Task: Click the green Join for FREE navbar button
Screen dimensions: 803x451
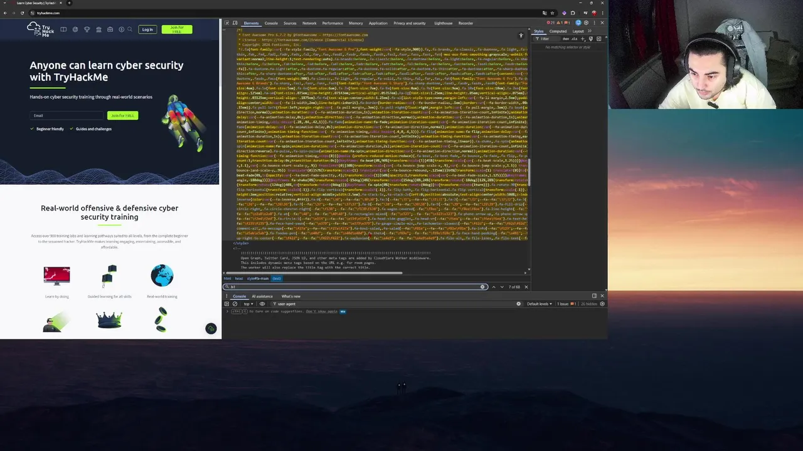Action: [177, 29]
